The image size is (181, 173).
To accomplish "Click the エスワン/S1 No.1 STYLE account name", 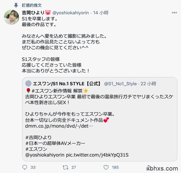I will [x=67, y=84].
